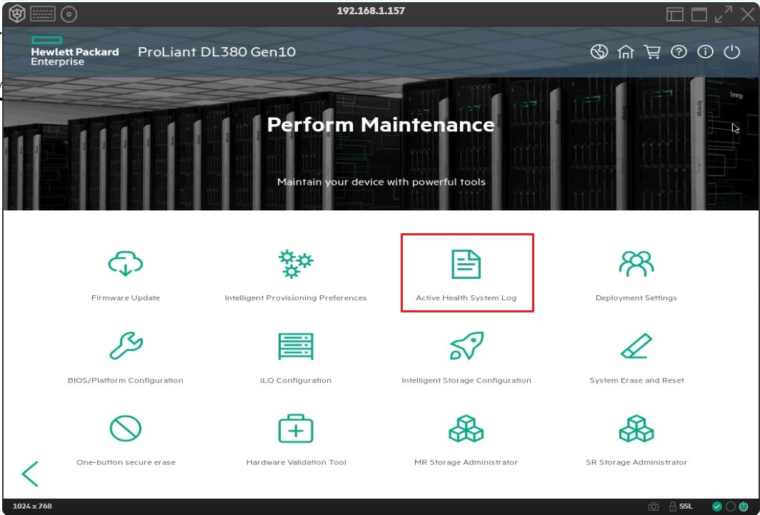Screen dimensions: 760x515
Task: Click the hexagon console menu icon
Action: pyautogui.click(x=17, y=14)
